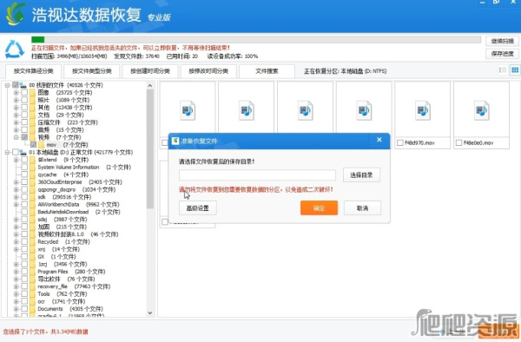Expand the Documents tree node
Image resolution: width=521 pixels, height=342 pixels.
pos(16,309)
